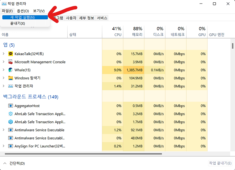Click 작업 관리자's 1.4% CPU cell
The width and height of the screenshot is (235, 170).
click(113, 86)
